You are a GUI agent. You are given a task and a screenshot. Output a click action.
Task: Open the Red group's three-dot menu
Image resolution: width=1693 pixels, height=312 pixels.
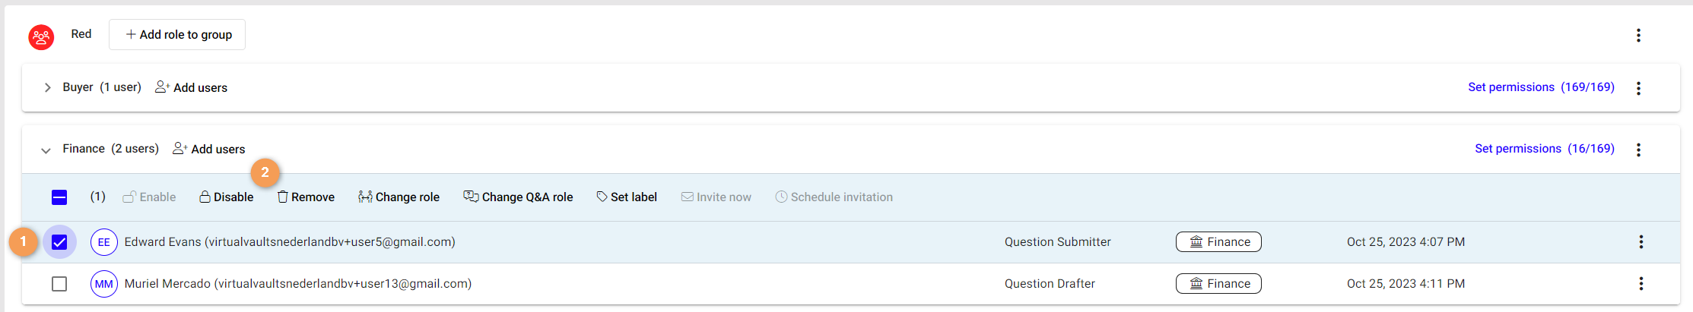(1638, 35)
